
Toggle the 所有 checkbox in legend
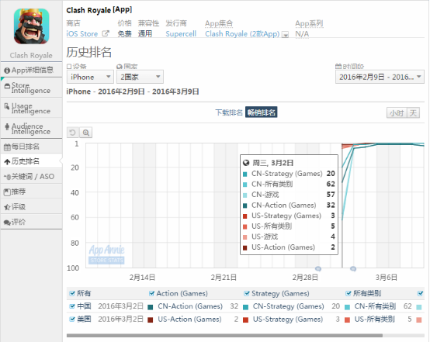(72, 293)
